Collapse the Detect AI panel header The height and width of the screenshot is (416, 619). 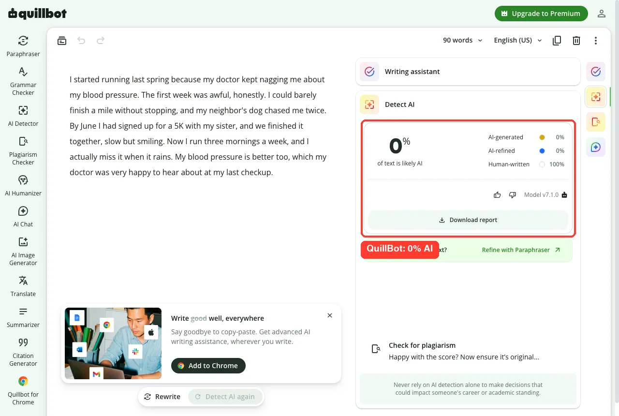(x=468, y=104)
